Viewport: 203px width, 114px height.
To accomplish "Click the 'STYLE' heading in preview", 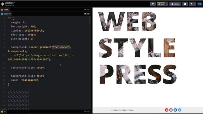I will click(x=137, y=48).
